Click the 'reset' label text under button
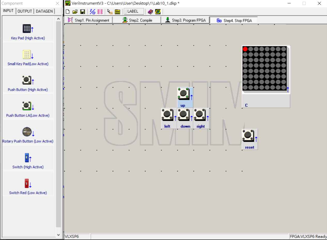This screenshot has width=327, height=240. click(250, 147)
